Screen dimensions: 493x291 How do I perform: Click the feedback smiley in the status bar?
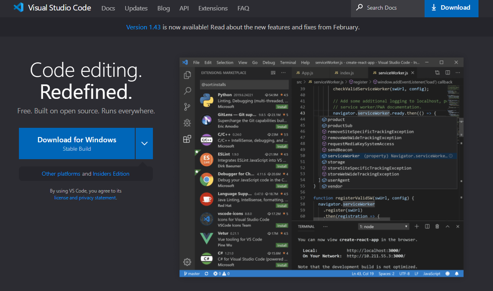(x=448, y=274)
